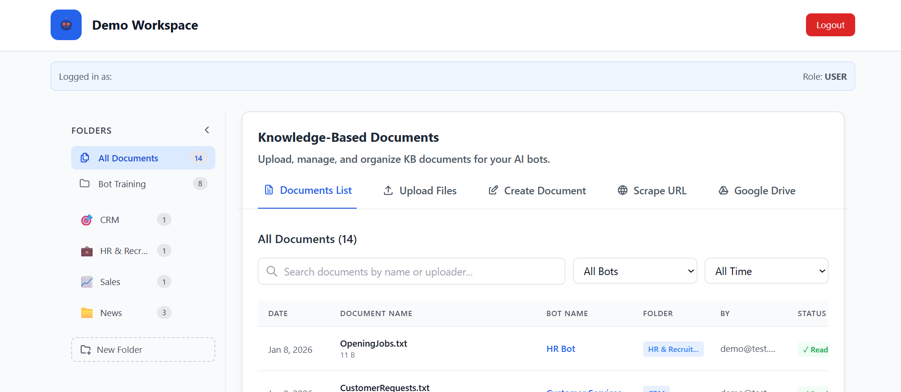Click the News yellow folder icon
This screenshot has width=901, height=392.
click(x=86, y=313)
